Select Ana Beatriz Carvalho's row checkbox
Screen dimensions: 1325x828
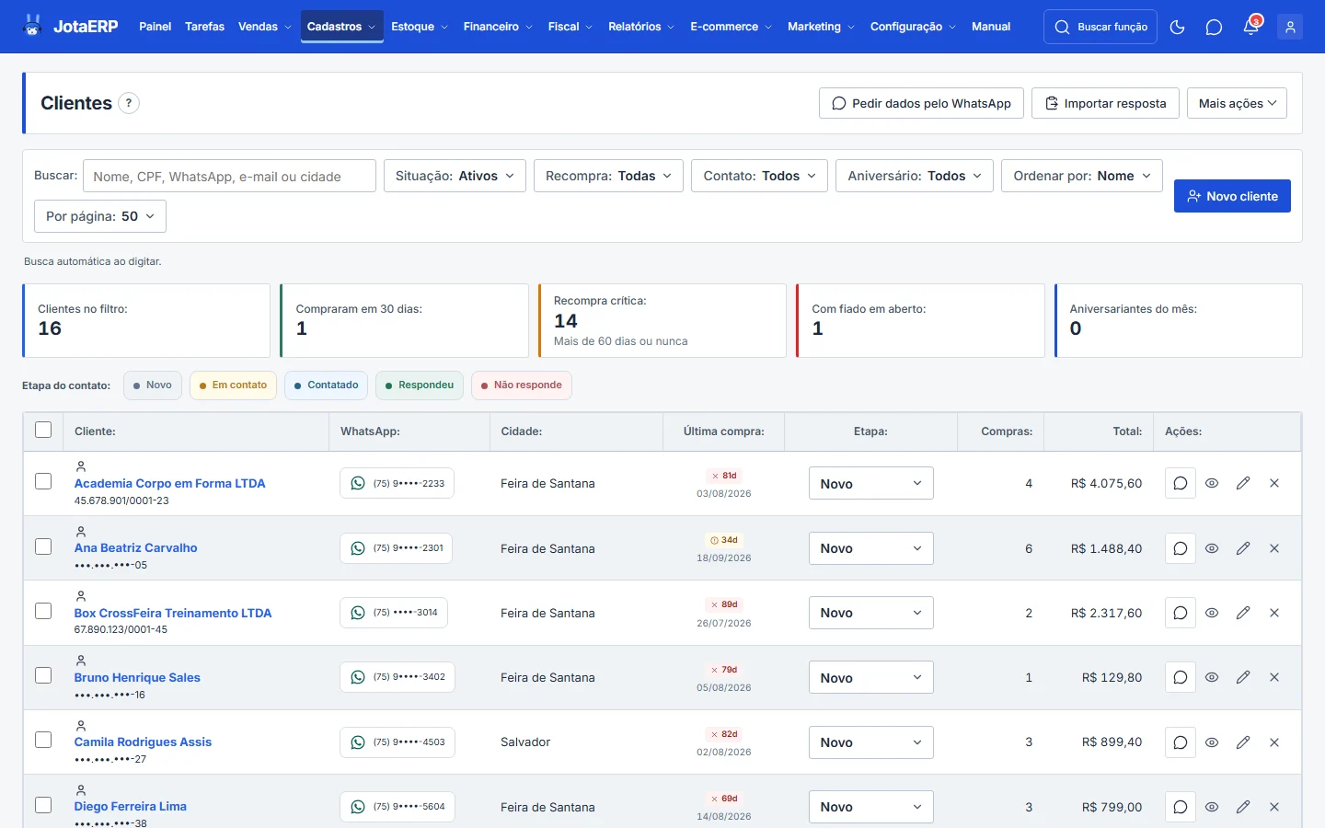click(x=43, y=546)
